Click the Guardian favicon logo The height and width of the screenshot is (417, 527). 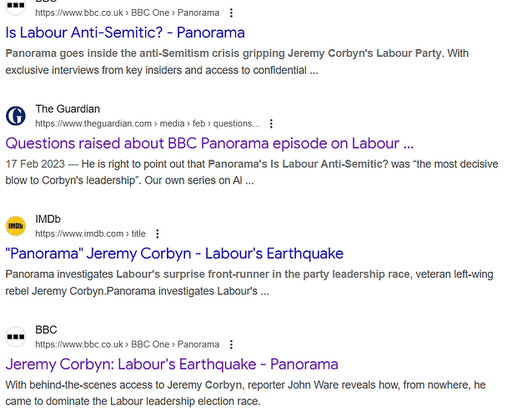(x=16, y=116)
